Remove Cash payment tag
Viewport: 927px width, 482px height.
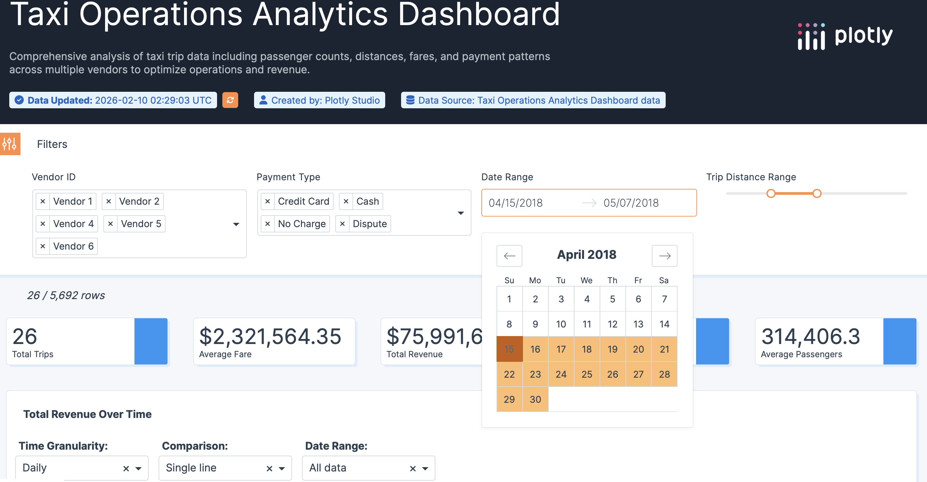(x=346, y=201)
